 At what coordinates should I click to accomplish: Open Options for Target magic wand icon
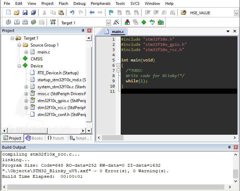pyautogui.click(x=117, y=23)
